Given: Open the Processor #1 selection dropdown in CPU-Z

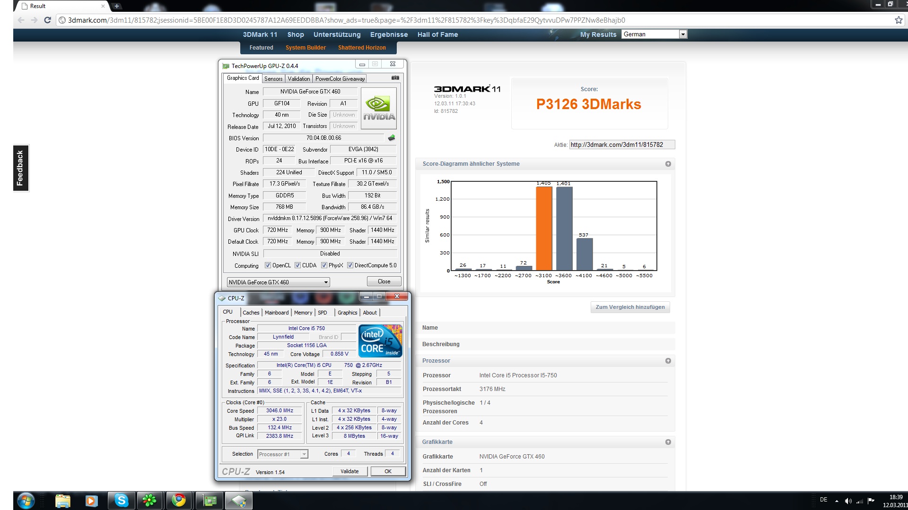Looking at the screenshot, I should point(283,454).
